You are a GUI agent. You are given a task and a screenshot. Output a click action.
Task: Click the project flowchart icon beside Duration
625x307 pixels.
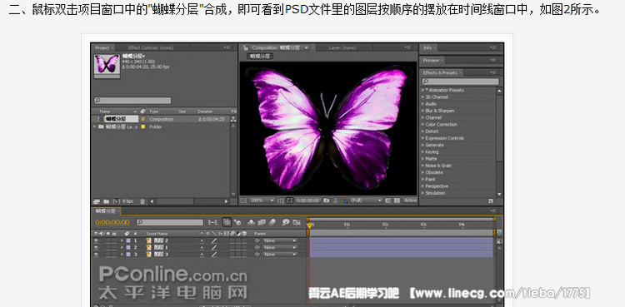click(x=233, y=119)
